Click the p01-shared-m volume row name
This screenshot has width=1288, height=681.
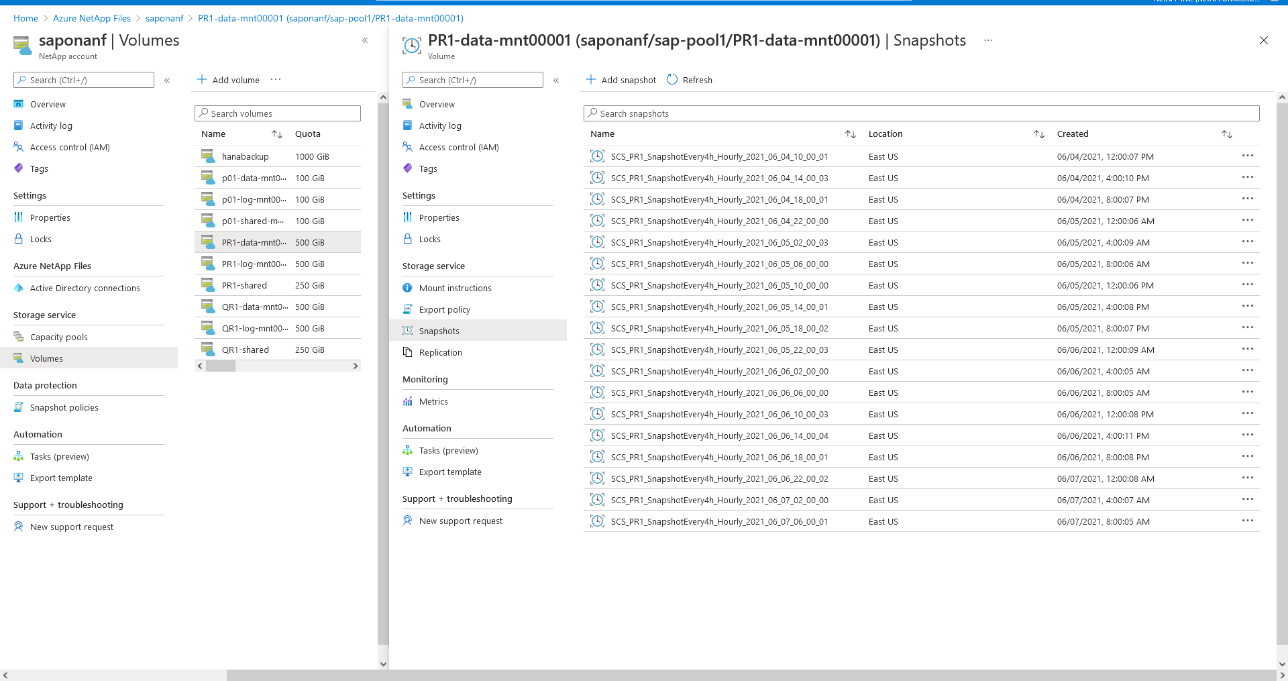(253, 221)
